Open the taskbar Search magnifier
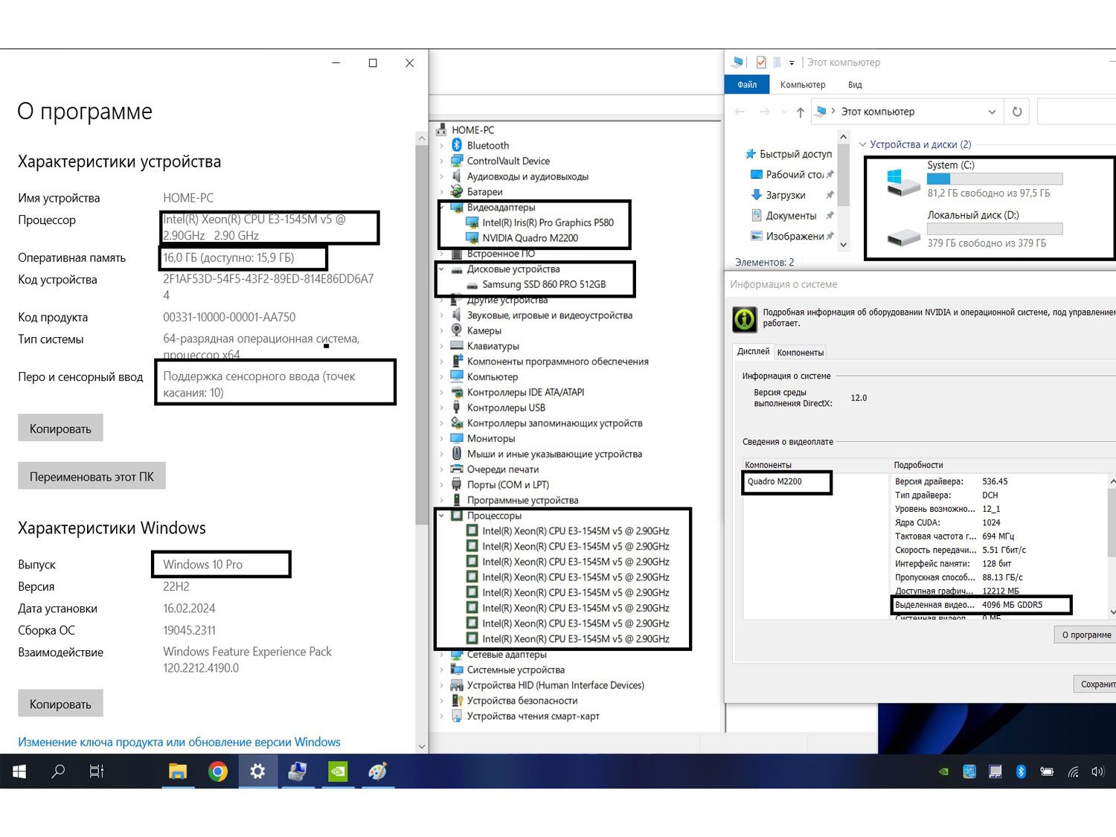 click(x=58, y=772)
